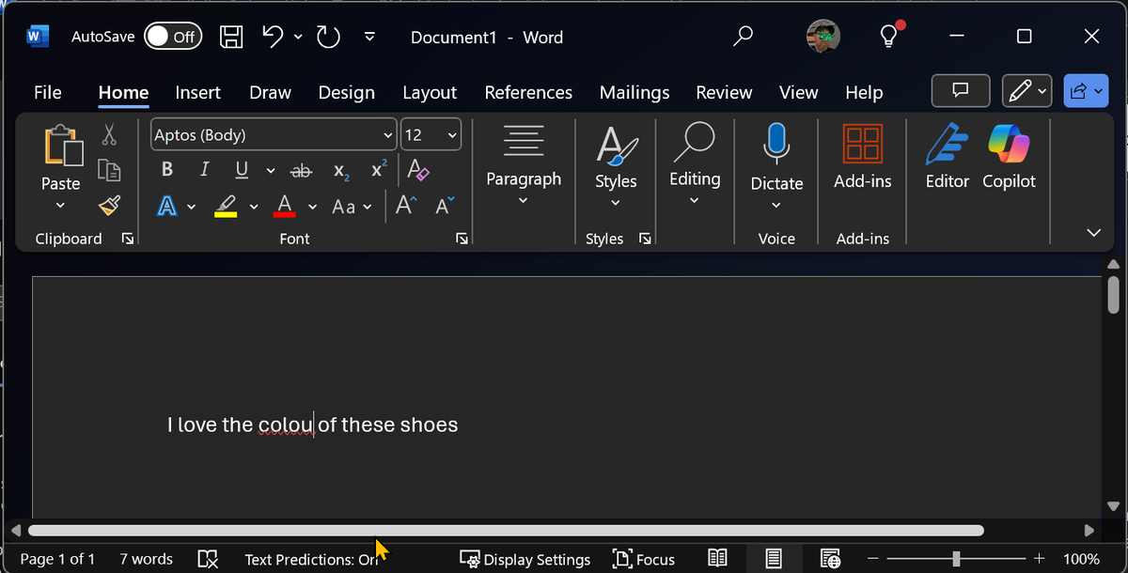Switch to the Insert tab
1128x573 pixels.
[x=197, y=92]
